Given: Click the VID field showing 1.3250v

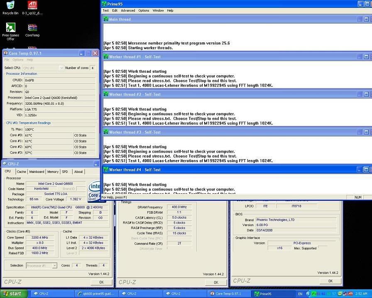Looking at the screenshot, I should pyautogui.click(x=60, y=115).
